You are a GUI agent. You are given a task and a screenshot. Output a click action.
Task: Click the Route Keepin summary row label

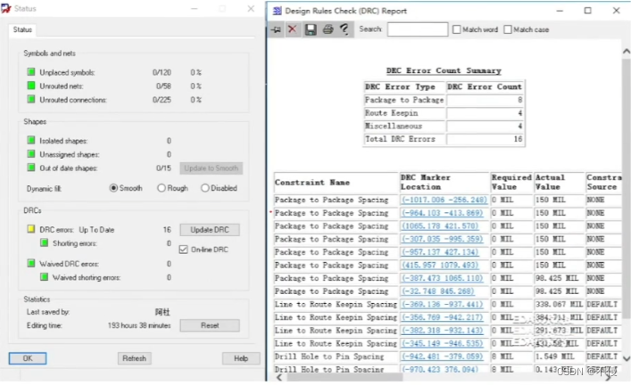pyautogui.click(x=391, y=113)
